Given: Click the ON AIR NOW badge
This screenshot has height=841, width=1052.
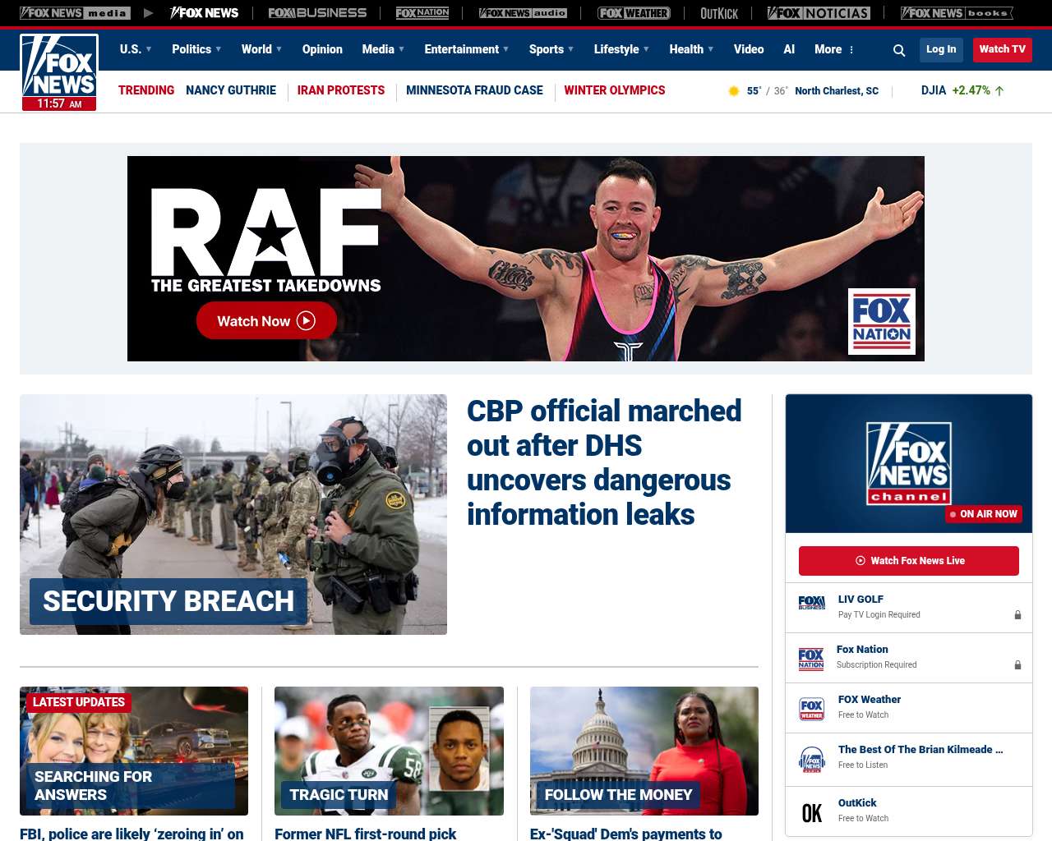Looking at the screenshot, I should pyautogui.click(x=984, y=514).
